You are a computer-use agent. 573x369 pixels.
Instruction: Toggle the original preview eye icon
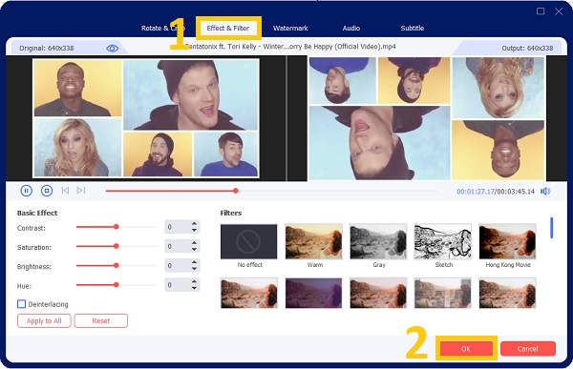tap(112, 49)
